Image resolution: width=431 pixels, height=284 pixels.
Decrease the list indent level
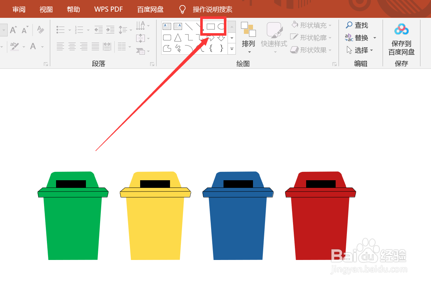pyautogui.click(x=98, y=29)
